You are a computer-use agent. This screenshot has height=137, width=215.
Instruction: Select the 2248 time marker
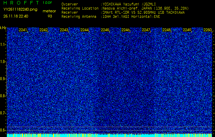[x=166, y=30]
